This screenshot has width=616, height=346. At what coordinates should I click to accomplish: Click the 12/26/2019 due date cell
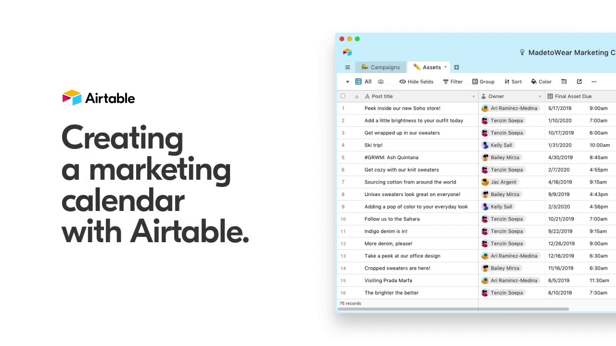[561, 244]
